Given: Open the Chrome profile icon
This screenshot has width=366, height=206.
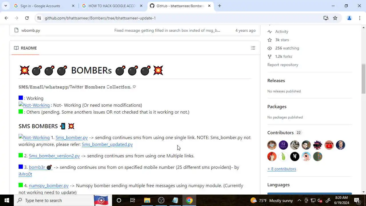Looking at the screenshot, I should 349,18.
